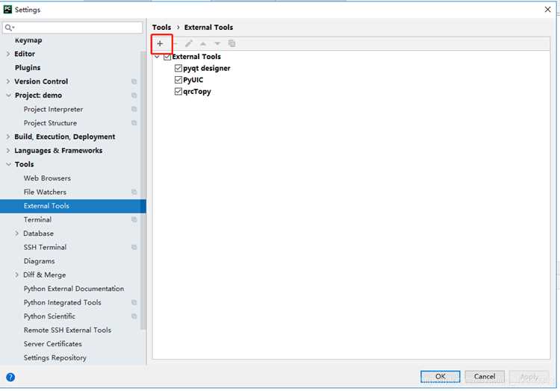The image size is (560, 391).
Task: Expand the Version Control section
Action: 8,81
